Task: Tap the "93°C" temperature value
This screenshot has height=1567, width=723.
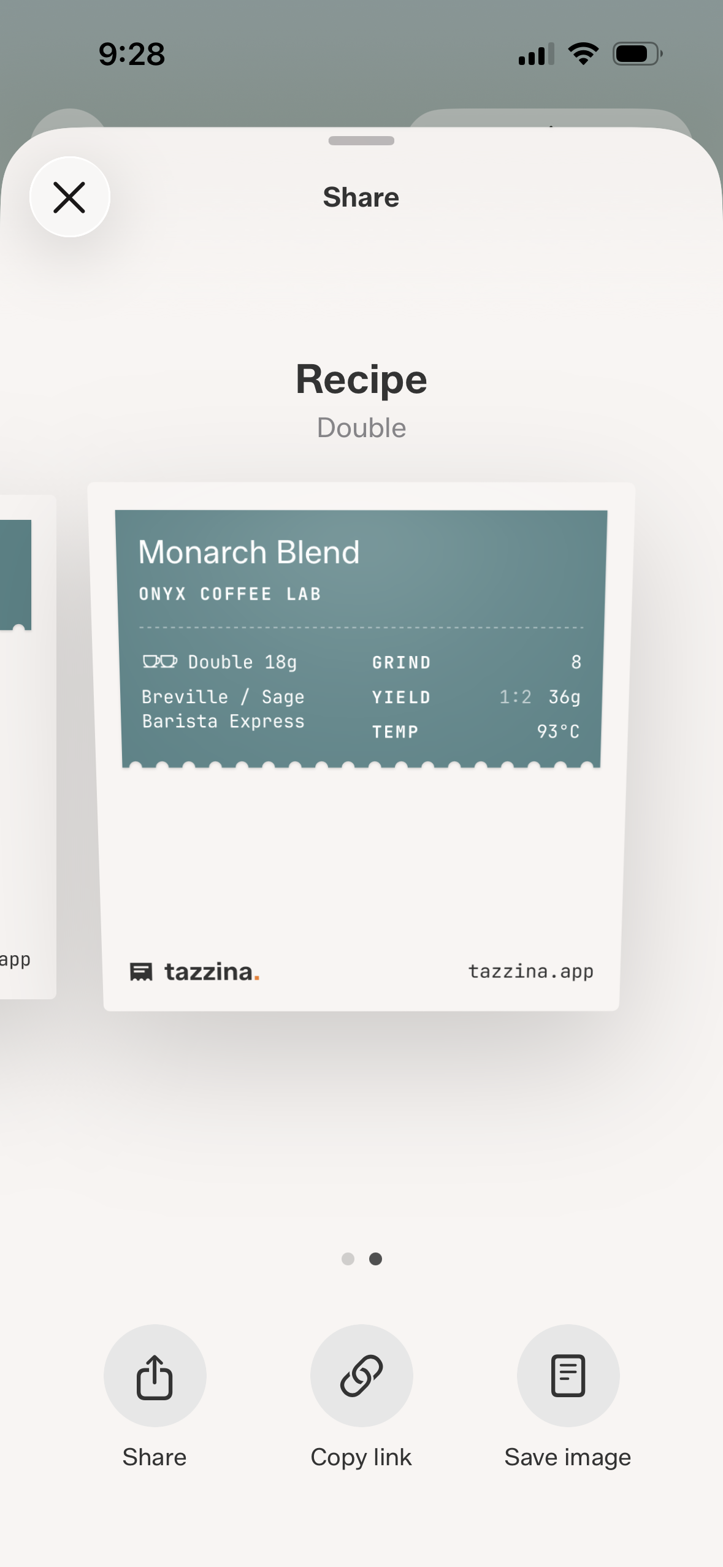Action: (558, 731)
